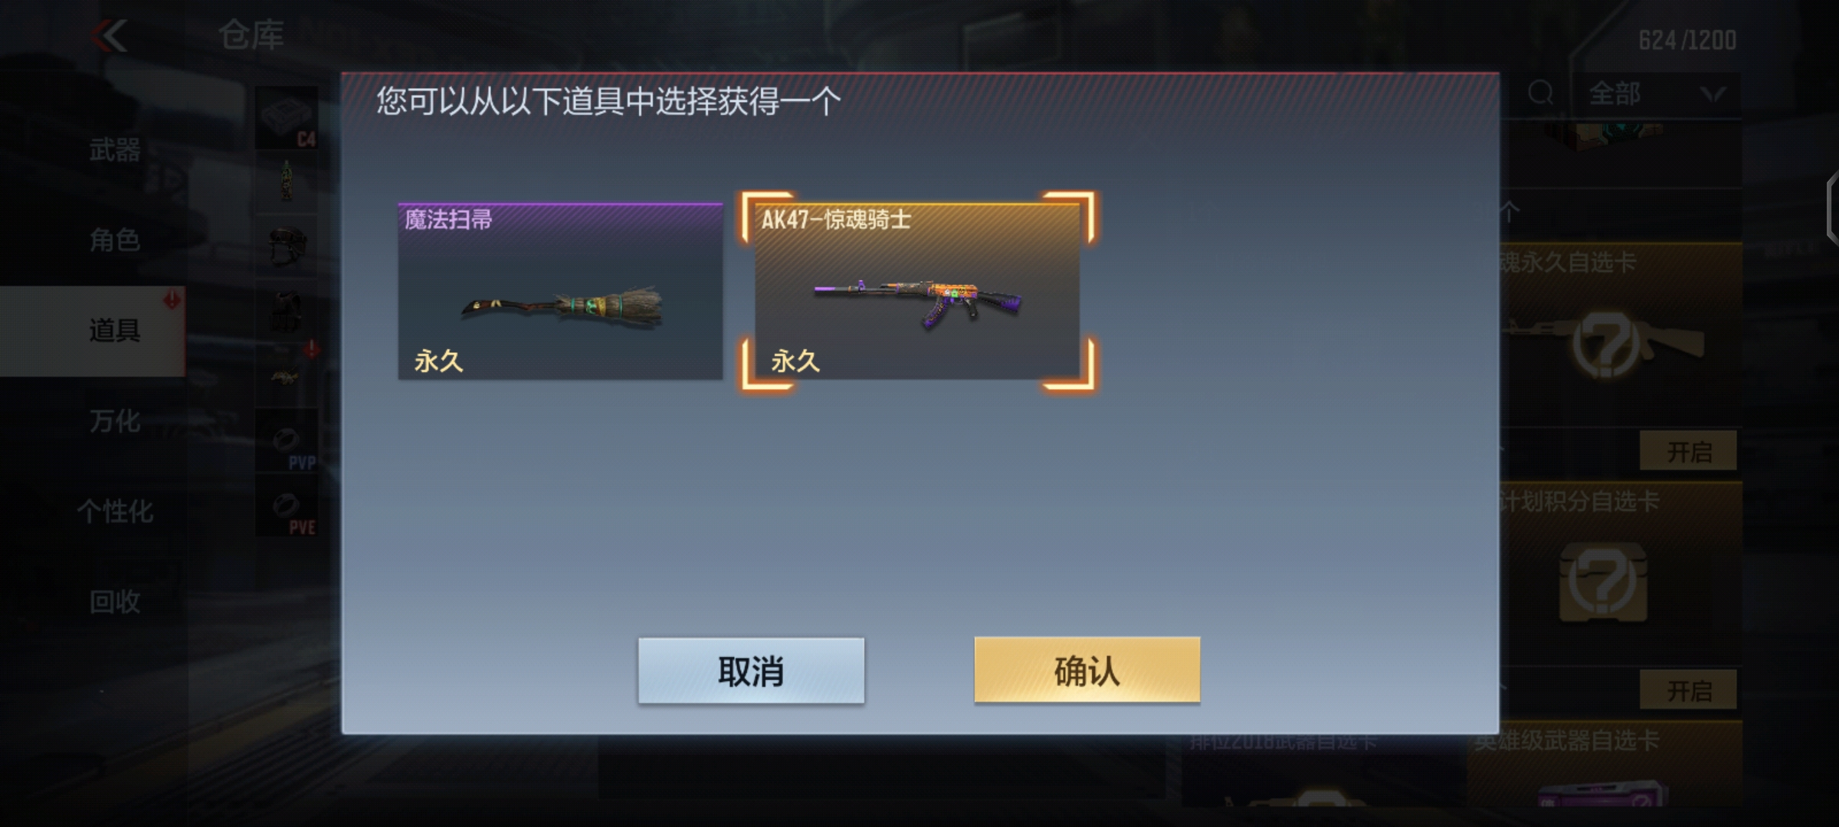The height and width of the screenshot is (827, 1839).
Task: Open the 武器 weapons tab
Action: pos(115,150)
